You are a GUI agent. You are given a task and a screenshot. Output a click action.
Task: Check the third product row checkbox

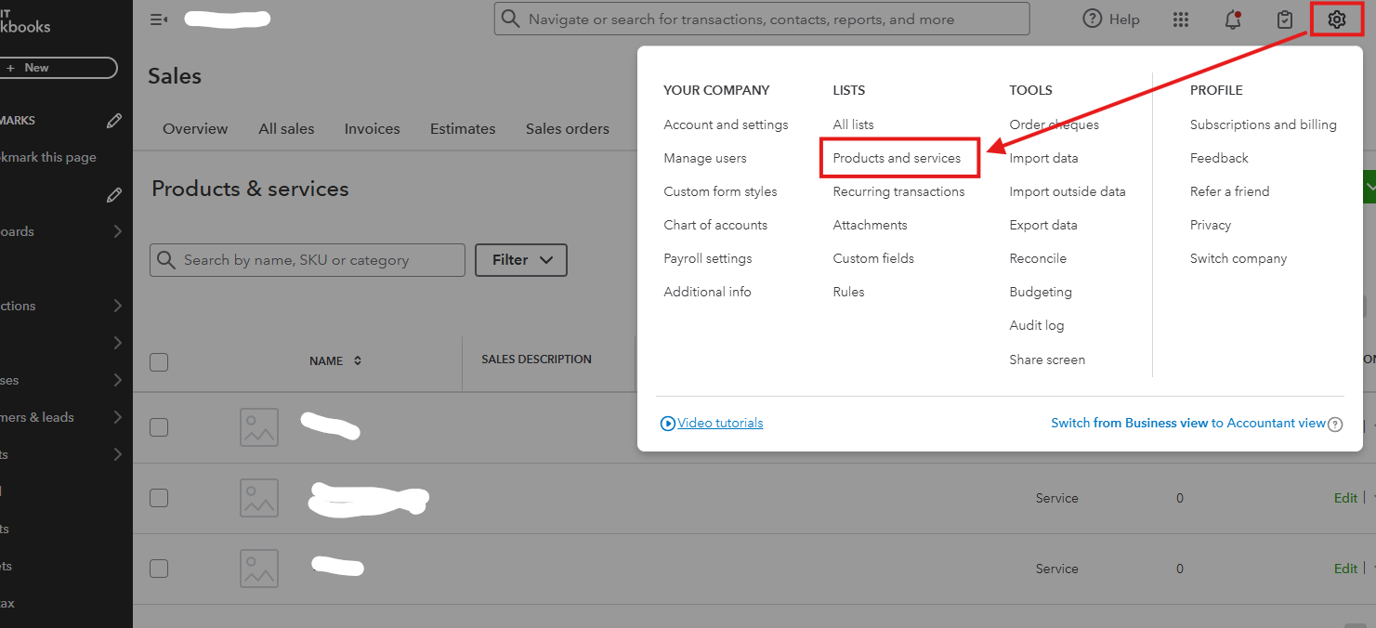coord(159,569)
